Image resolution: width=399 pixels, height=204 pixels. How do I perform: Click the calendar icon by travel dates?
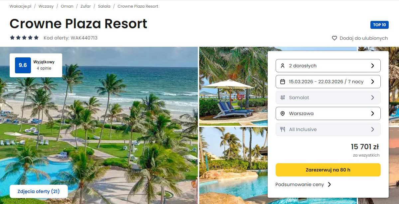click(283, 82)
